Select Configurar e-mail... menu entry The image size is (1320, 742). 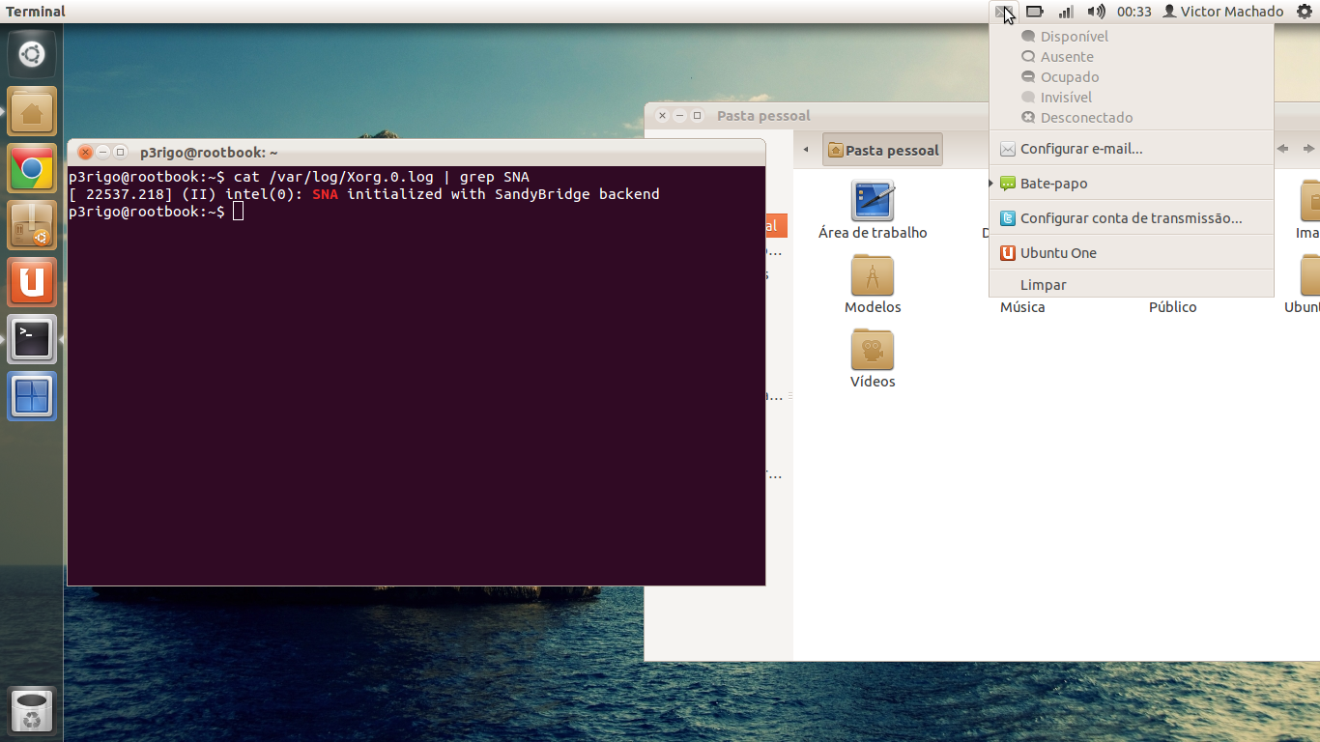click(x=1081, y=149)
